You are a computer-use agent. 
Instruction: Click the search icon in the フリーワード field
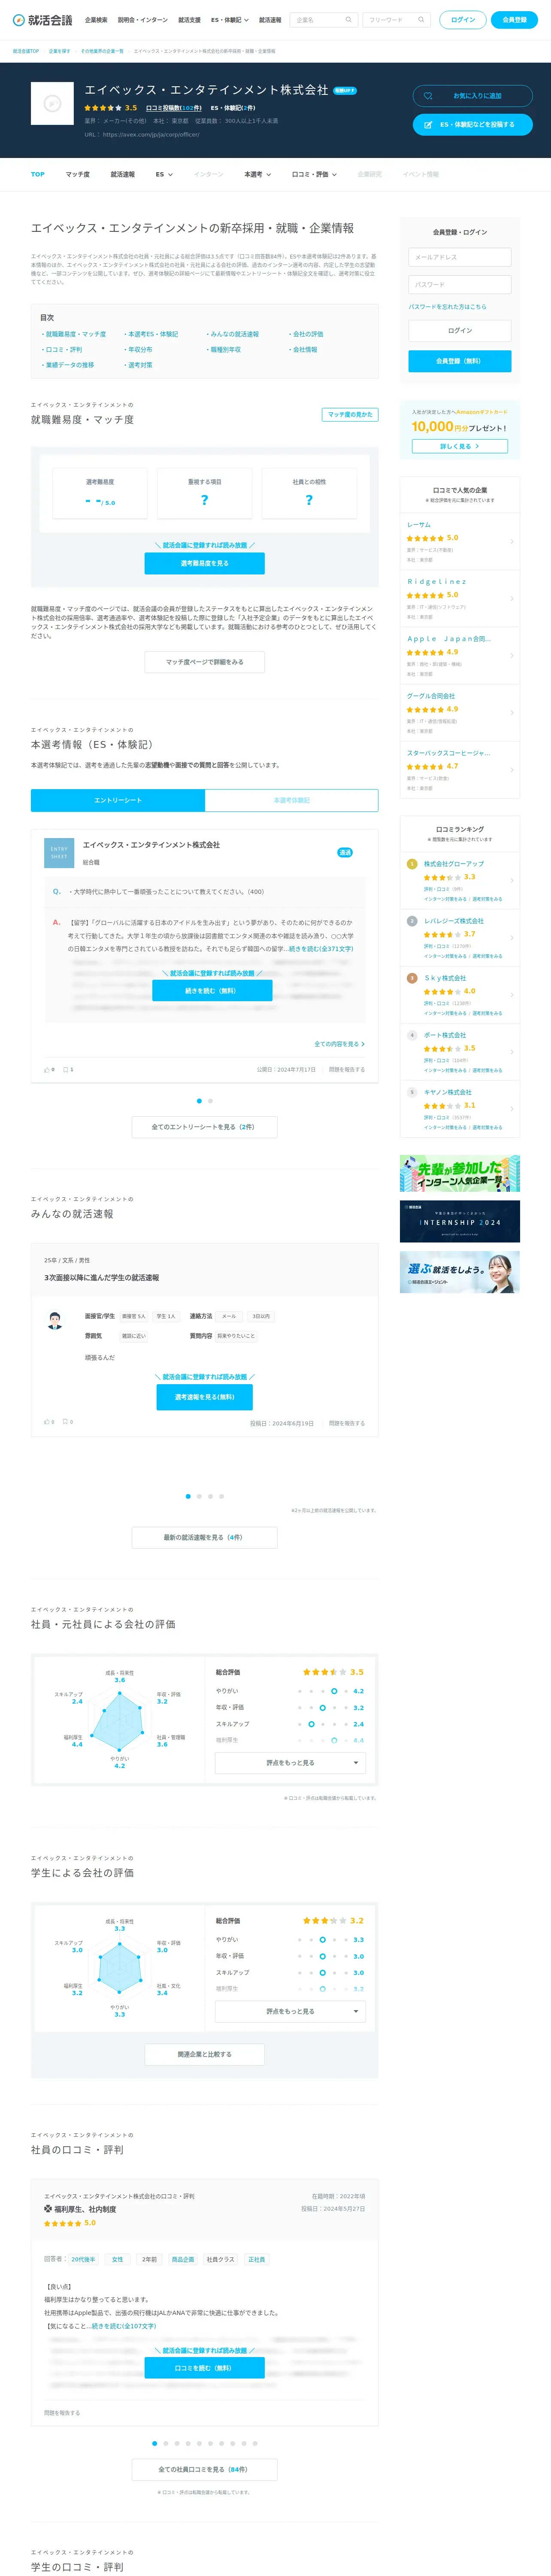tap(421, 20)
